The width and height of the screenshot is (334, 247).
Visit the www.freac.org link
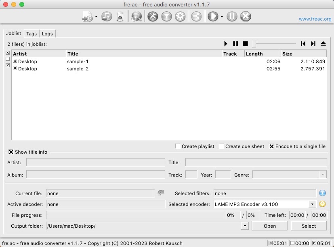tap(315, 19)
